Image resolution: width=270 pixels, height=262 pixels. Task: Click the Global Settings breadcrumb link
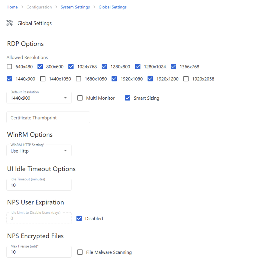click(x=112, y=7)
